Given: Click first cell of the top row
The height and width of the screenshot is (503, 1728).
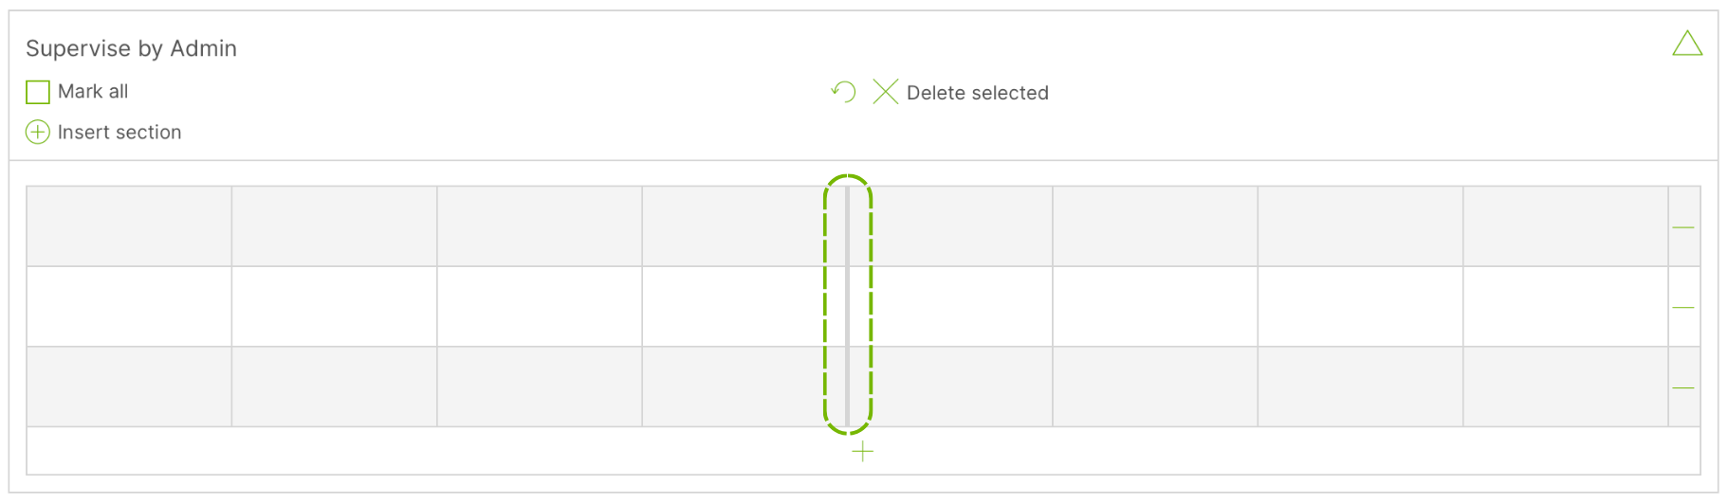Looking at the screenshot, I should 129,226.
